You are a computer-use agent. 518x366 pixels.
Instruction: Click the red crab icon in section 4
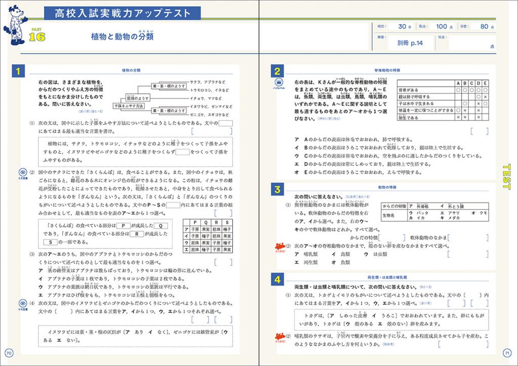tap(278, 336)
